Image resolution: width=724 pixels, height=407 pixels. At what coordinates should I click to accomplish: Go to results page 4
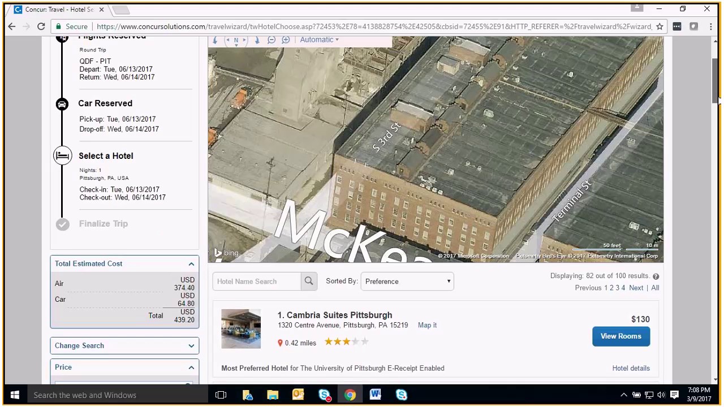click(x=623, y=288)
